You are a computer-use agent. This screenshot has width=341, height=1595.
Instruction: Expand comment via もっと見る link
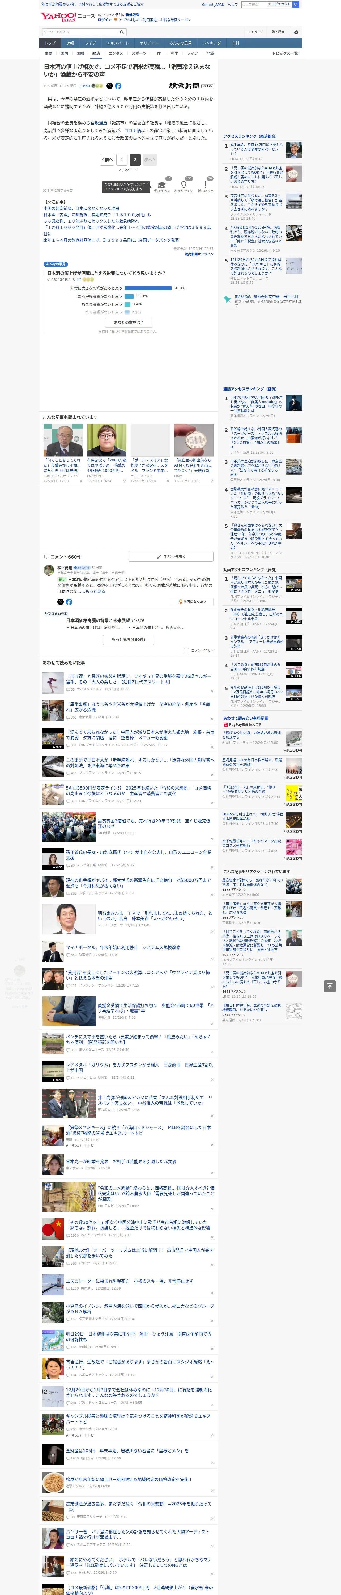click(x=95, y=591)
